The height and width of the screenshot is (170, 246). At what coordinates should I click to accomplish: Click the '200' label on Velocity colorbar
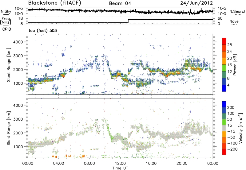click(231, 107)
